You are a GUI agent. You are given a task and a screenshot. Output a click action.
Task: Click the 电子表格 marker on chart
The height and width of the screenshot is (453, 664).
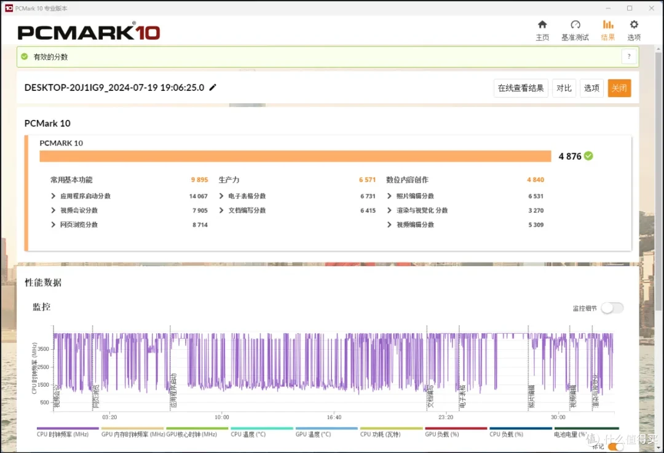click(x=462, y=396)
